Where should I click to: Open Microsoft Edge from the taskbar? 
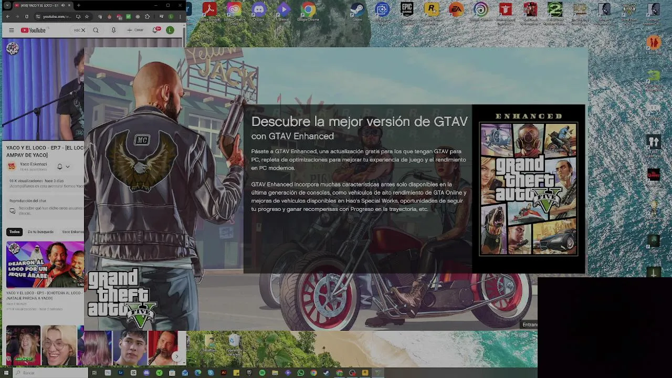pos(198,373)
